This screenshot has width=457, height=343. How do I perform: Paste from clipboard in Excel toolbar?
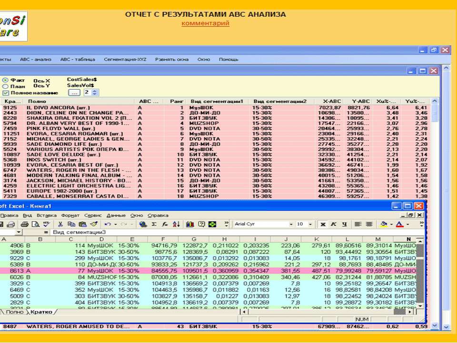click(82, 224)
